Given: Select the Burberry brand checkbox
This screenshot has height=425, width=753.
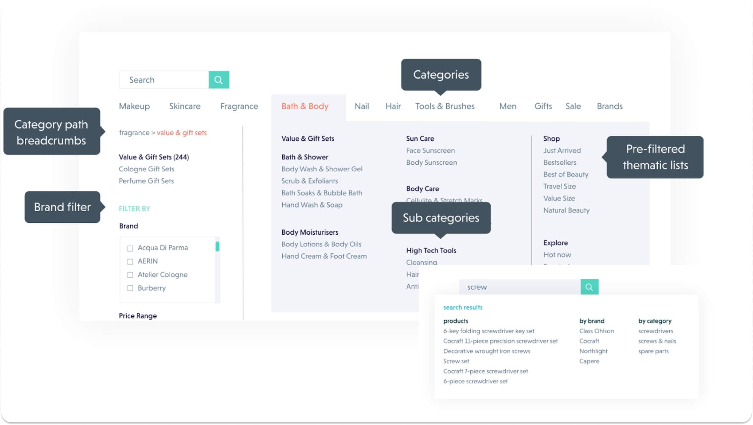Looking at the screenshot, I should tap(130, 288).
